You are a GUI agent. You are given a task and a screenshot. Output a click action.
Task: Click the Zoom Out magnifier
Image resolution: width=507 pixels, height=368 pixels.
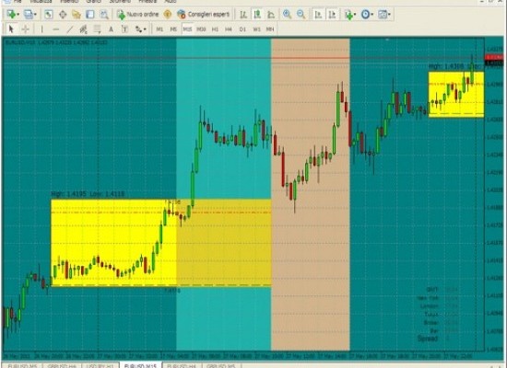(301, 14)
